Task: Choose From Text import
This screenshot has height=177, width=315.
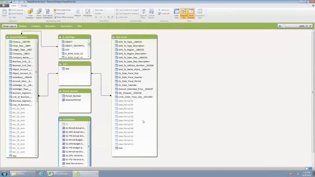Action: [60, 14]
